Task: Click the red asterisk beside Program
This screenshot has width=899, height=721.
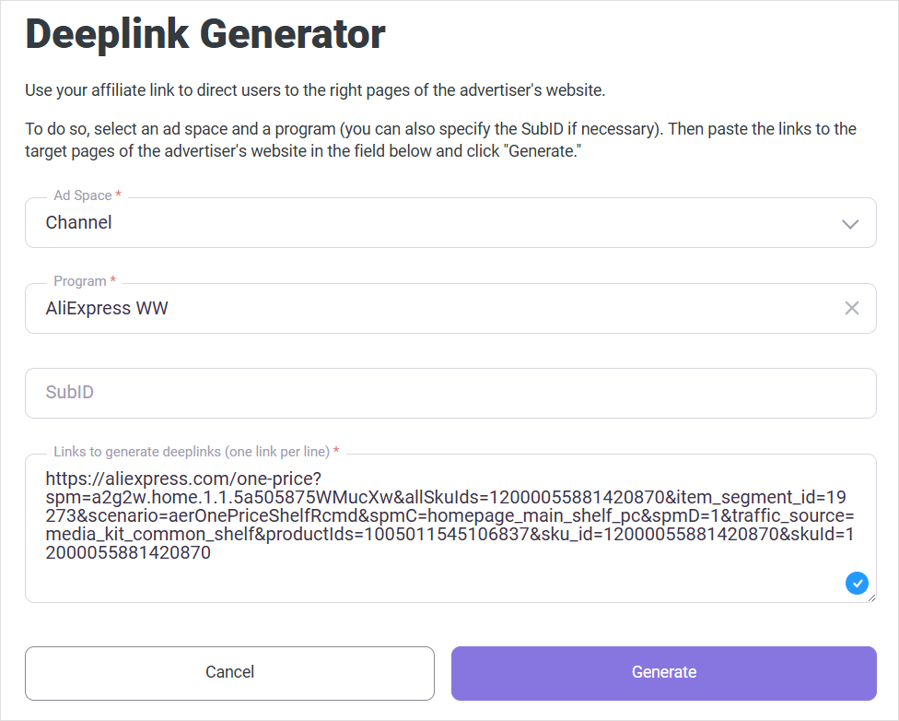Action: [113, 281]
